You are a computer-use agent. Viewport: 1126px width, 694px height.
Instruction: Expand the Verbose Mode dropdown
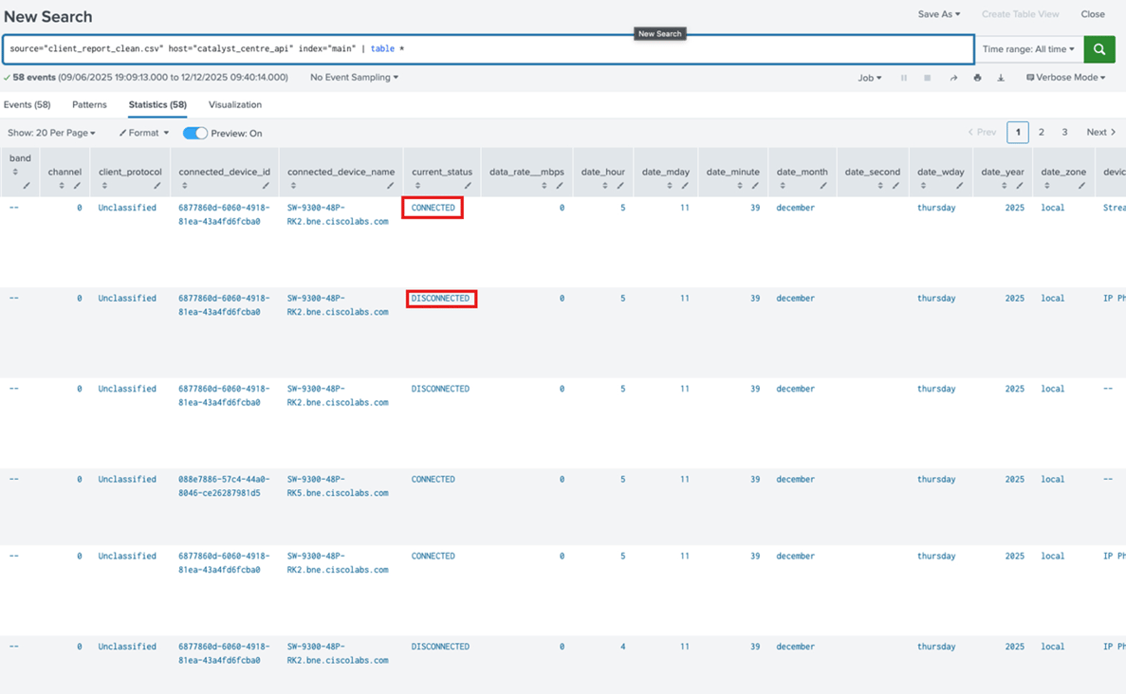[x=1064, y=77]
